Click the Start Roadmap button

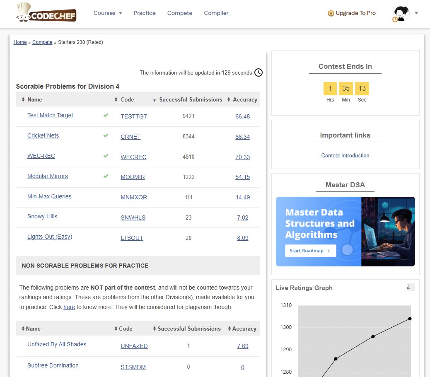[310, 251]
